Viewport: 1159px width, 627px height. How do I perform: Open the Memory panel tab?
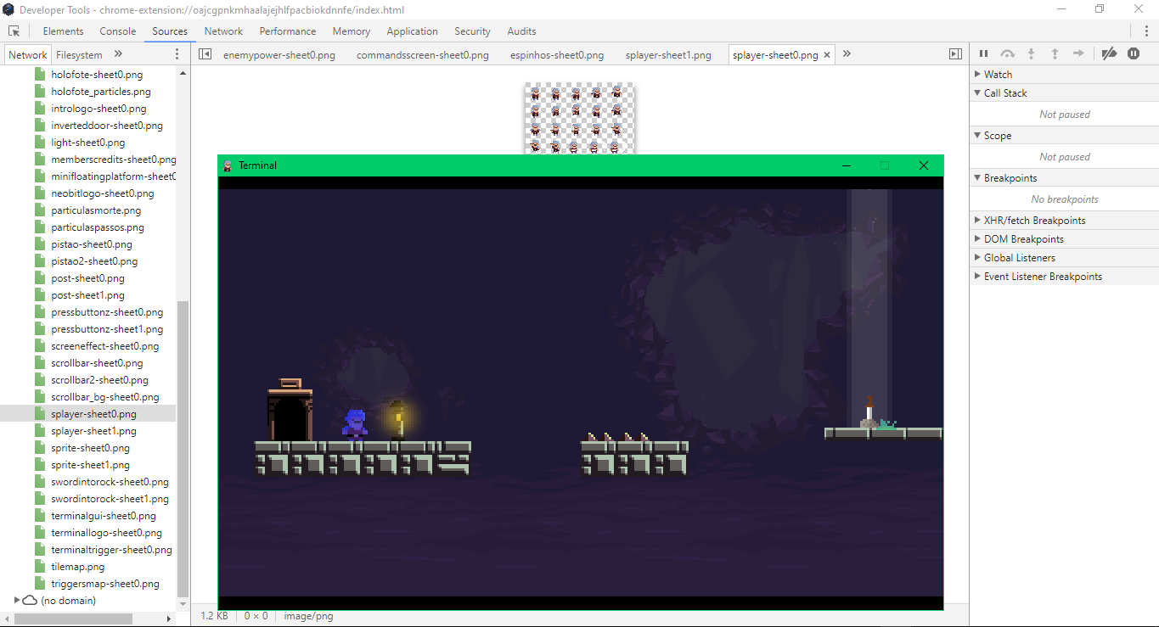tap(352, 31)
